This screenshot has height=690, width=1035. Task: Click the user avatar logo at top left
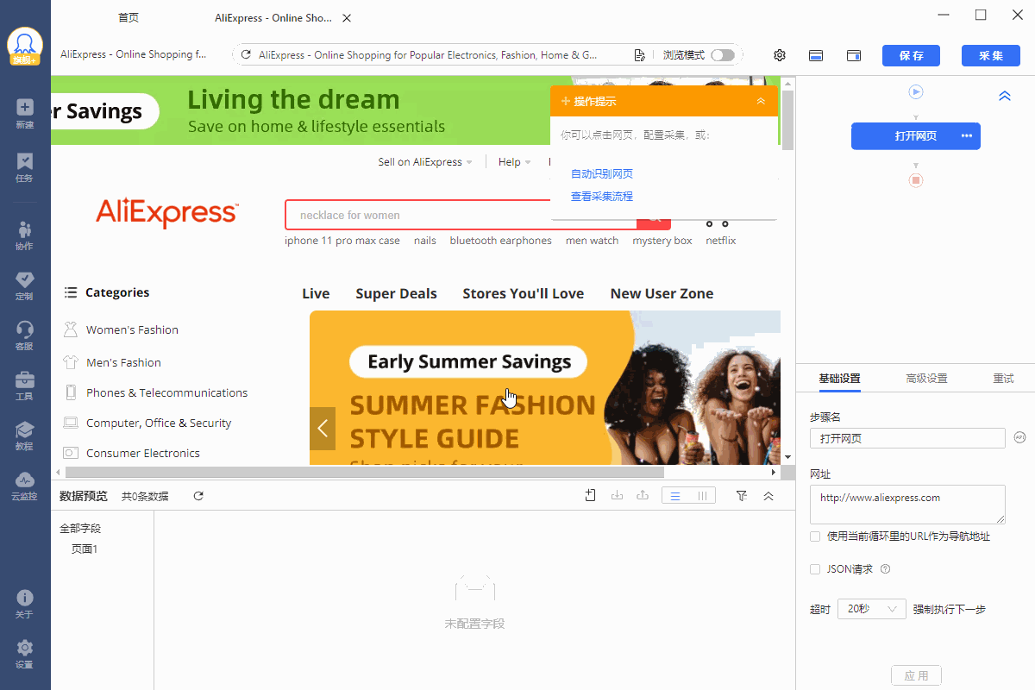click(x=25, y=45)
